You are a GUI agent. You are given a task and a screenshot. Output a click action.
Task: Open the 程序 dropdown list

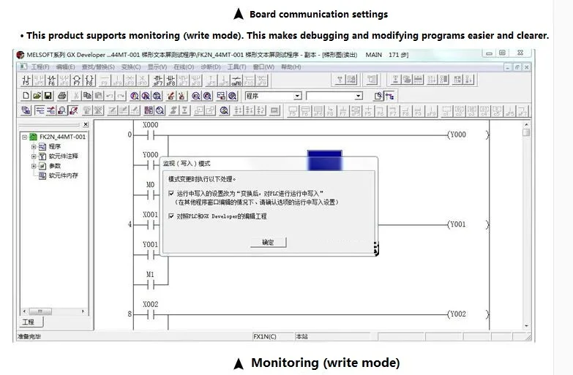point(297,96)
